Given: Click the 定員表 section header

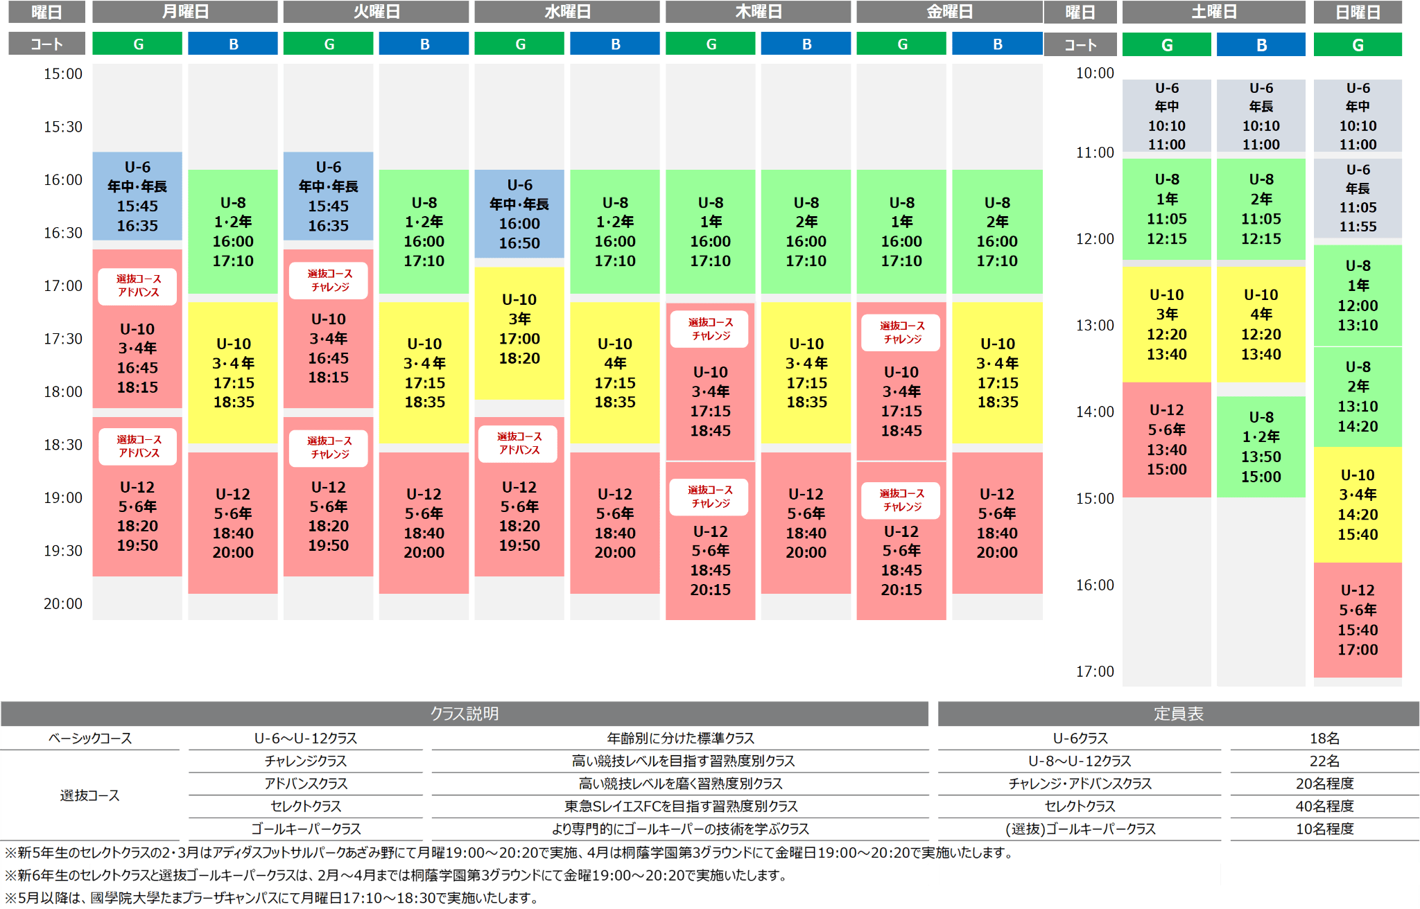Looking at the screenshot, I should tap(1178, 714).
